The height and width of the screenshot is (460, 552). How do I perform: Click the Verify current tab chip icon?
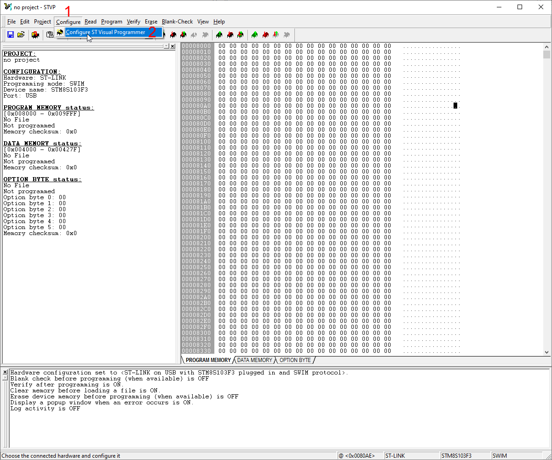tap(183, 35)
